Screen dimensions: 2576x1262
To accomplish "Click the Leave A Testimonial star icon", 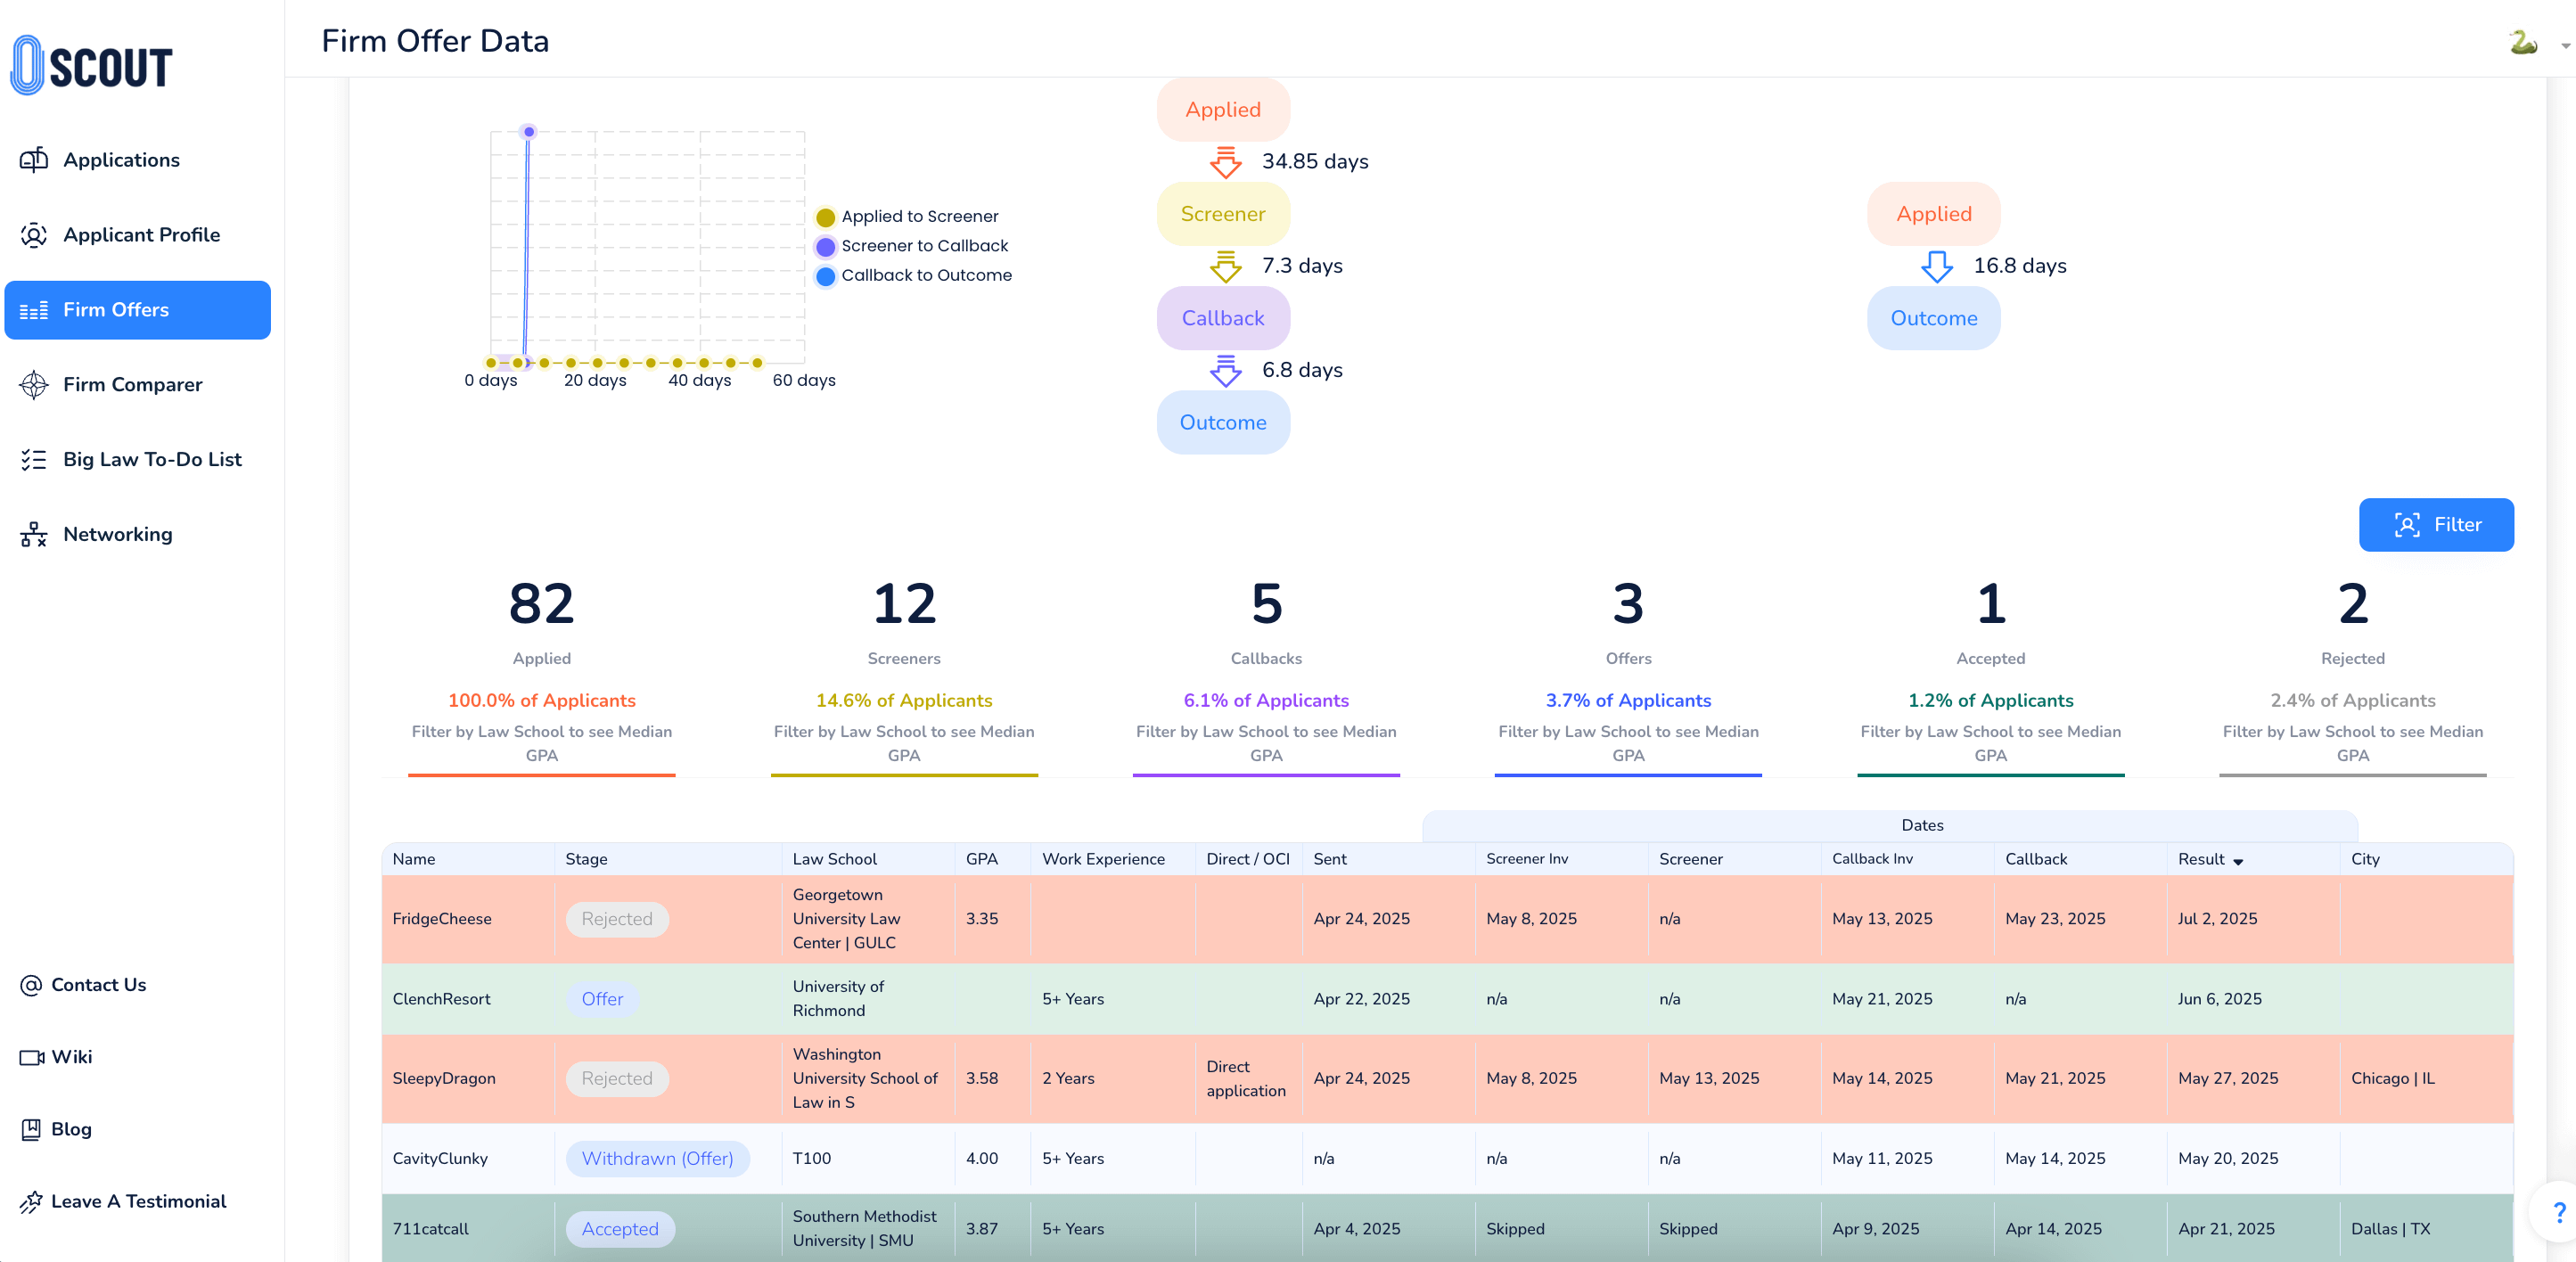I will click(x=31, y=1201).
